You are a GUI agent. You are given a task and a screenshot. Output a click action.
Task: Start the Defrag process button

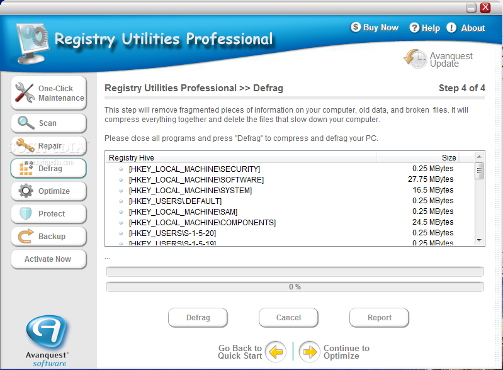coord(198,317)
